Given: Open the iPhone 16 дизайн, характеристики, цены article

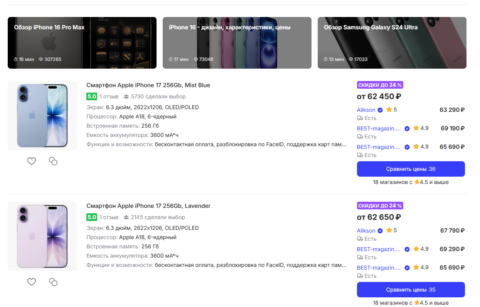Looking at the screenshot, I should tap(237, 43).
